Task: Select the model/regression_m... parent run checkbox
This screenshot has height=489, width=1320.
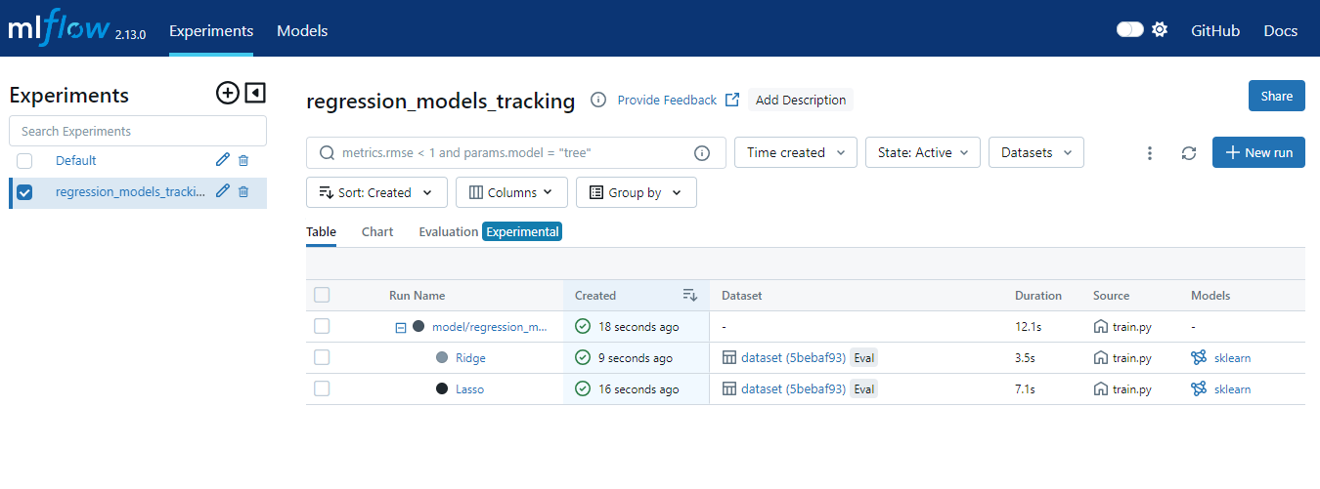Action: tap(322, 326)
